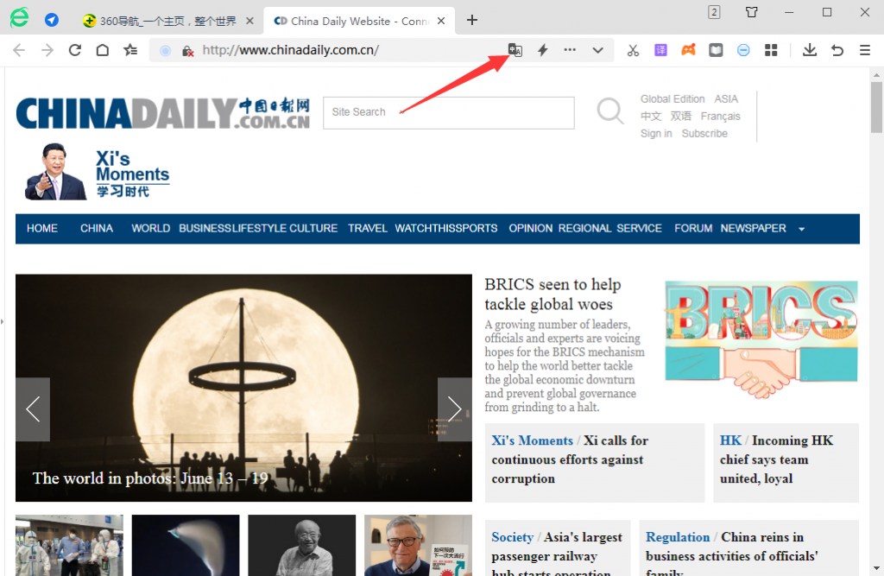Click the orange game controller icon
Image resolution: width=884 pixels, height=576 pixels.
[x=688, y=50]
